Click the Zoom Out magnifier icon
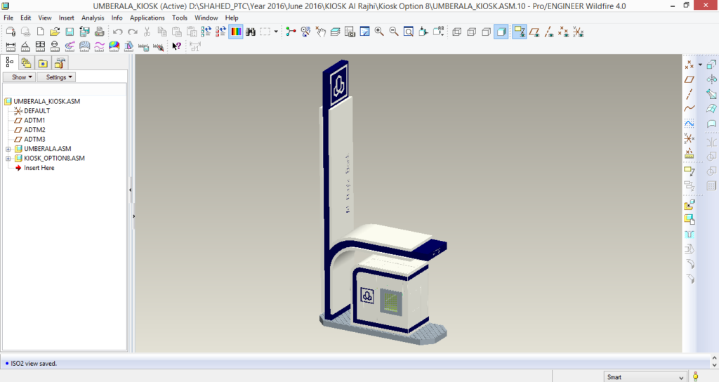This screenshot has width=719, height=382. pos(394,32)
